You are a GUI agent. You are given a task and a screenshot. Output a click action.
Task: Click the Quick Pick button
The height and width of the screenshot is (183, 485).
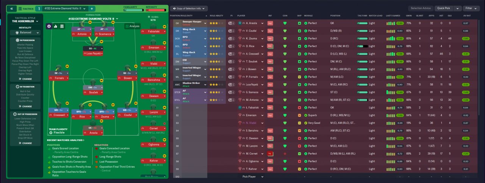pos(444,8)
